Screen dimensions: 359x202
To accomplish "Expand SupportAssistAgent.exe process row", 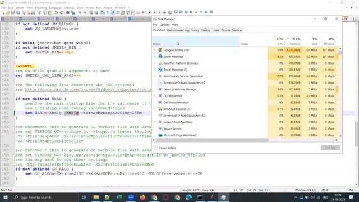I will [x=155, y=122].
